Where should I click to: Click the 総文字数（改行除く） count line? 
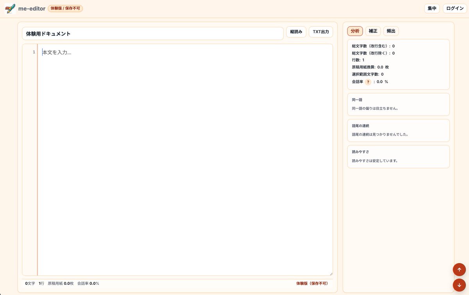[x=373, y=53]
